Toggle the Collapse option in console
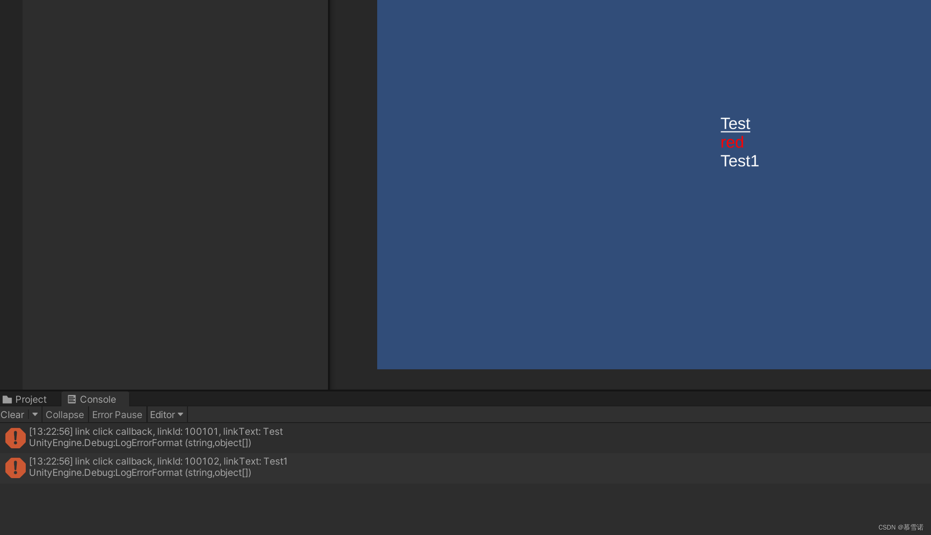Image resolution: width=931 pixels, height=535 pixels. tap(64, 414)
